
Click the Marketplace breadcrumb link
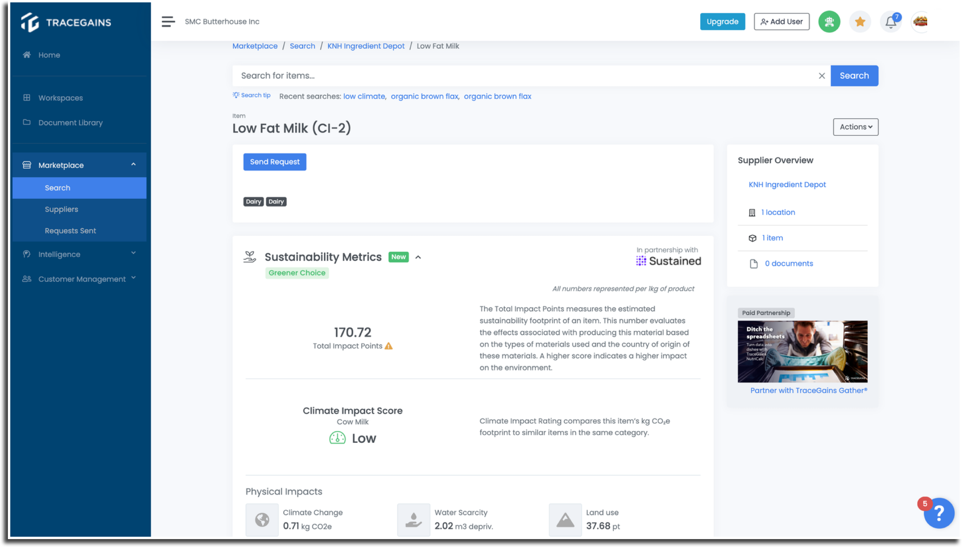[x=255, y=46]
